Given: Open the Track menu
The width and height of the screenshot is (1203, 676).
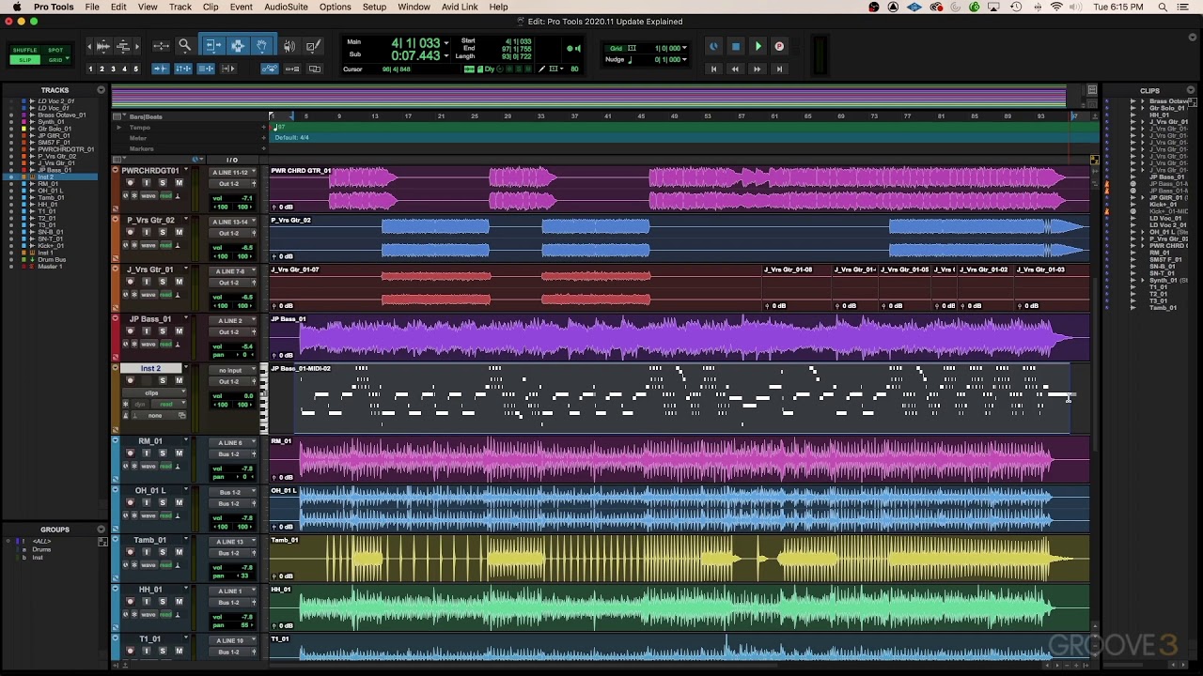Looking at the screenshot, I should point(180,7).
